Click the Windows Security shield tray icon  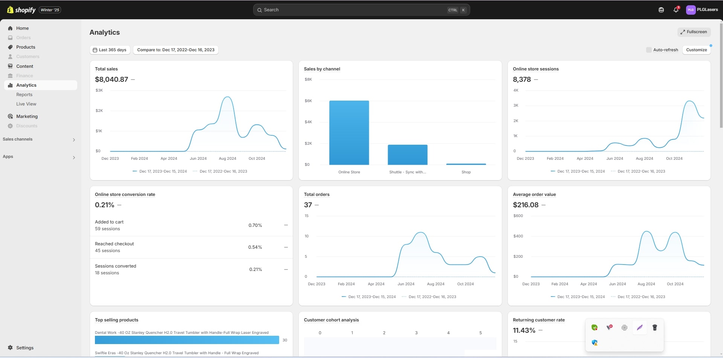[x=595, y=343]
